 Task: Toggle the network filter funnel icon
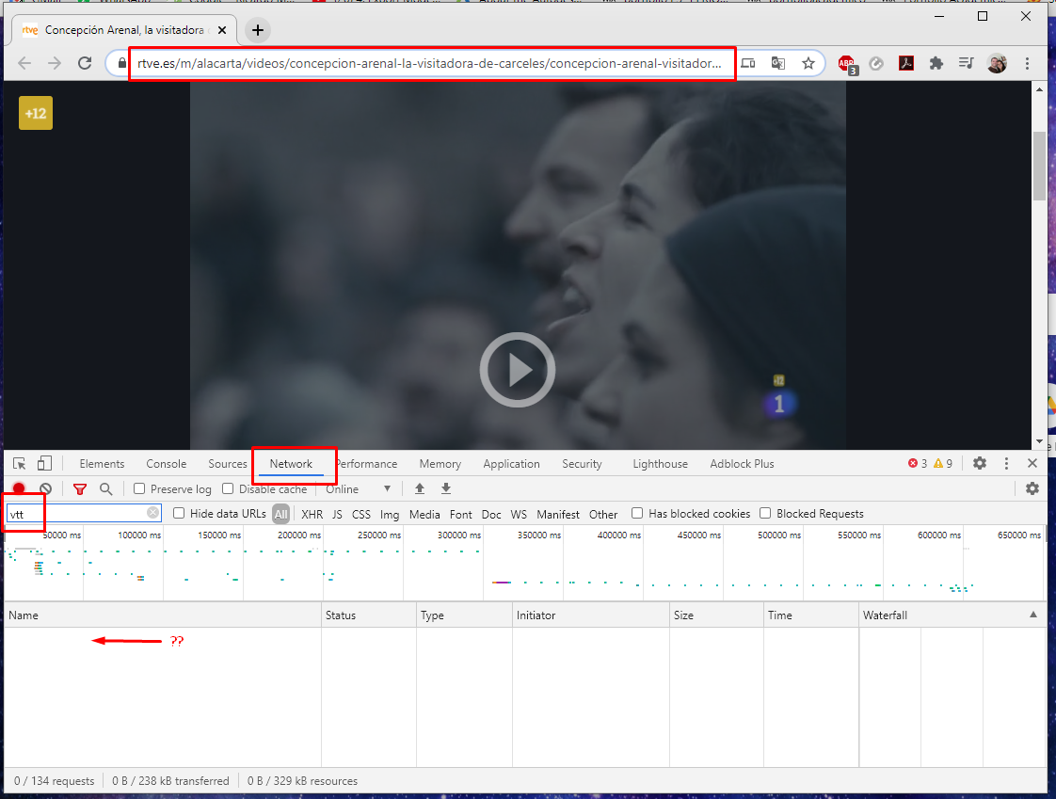pos(80,489)
